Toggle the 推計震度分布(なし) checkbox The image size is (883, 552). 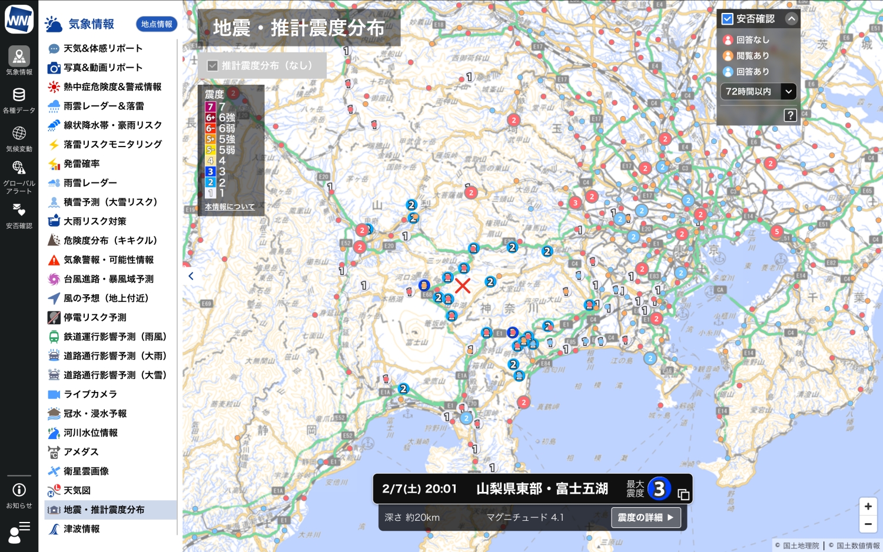pyautogui.click(x=213, y=65)
